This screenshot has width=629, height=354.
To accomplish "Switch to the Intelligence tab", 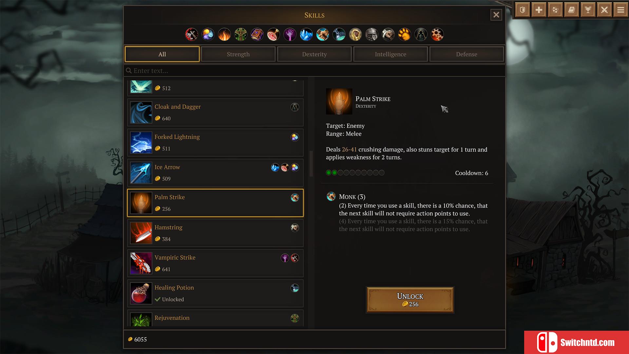I will pos(391,54).
